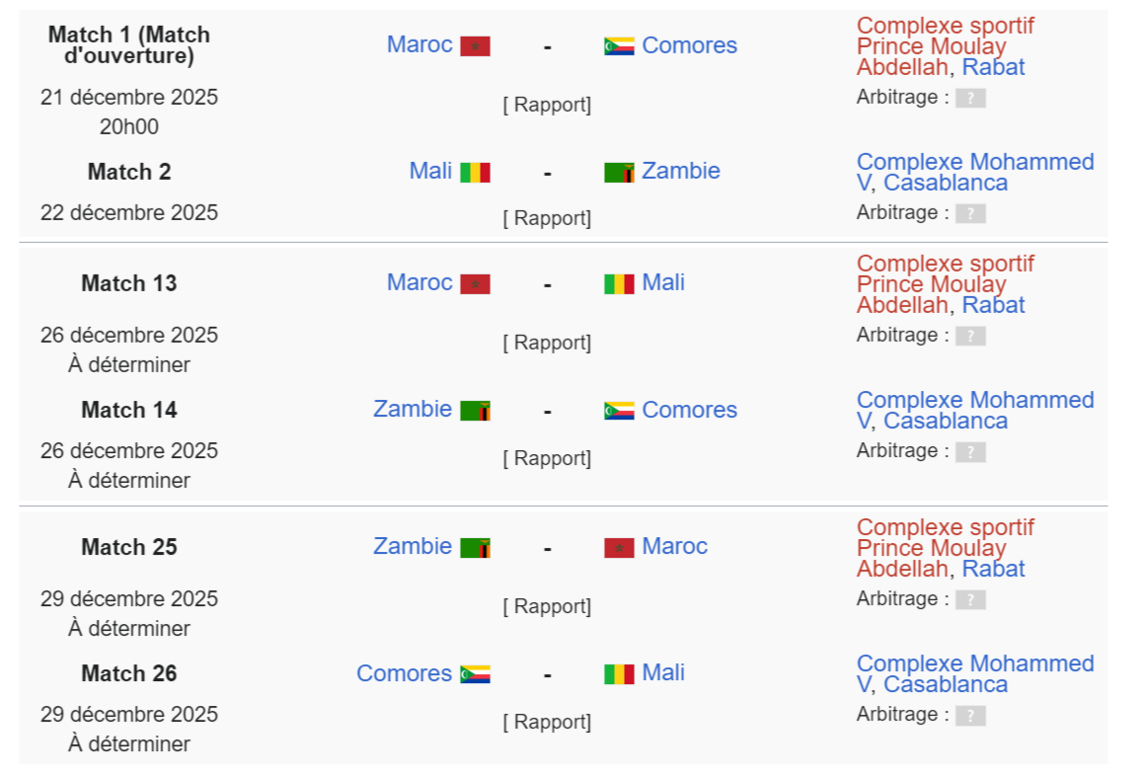Open Complexe Mohammed V link for Match 2
The width and height of the screenshot is (1147, 776).
(x=974, y=162)
